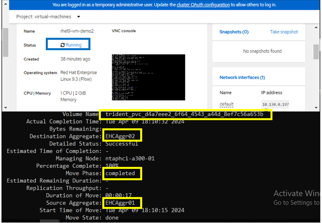Expand the project selector caret

[78, 16]
